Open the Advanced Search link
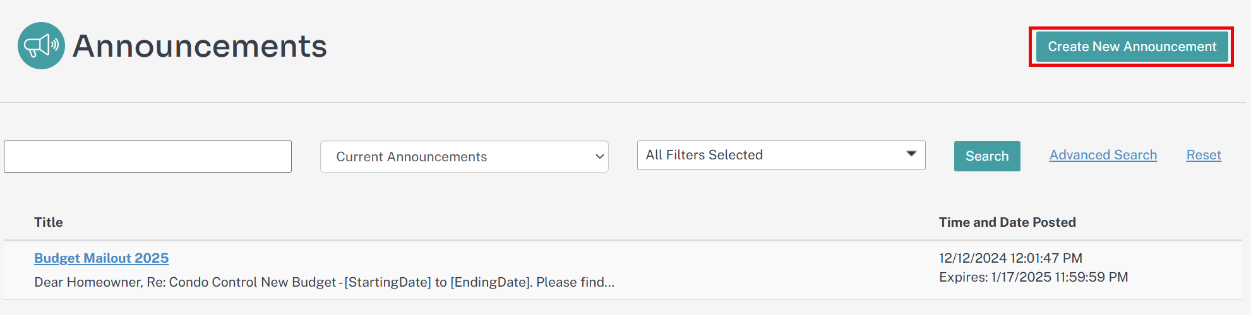Screen dimensions: 1251x315 tap(1103, 155)
